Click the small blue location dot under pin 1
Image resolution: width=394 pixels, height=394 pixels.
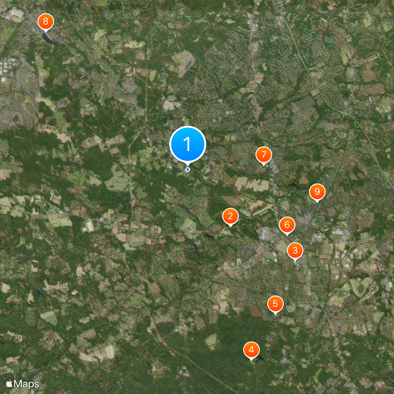point(188,169)
